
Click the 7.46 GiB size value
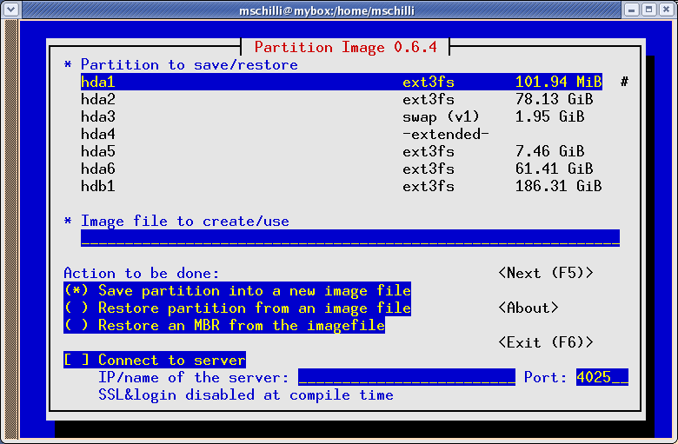(x=550, y=151)
